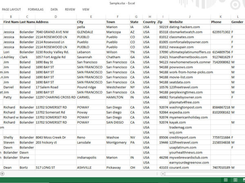
Task: Select '12297 CHARING CROSS RD' cell
Action: point(56,97)
